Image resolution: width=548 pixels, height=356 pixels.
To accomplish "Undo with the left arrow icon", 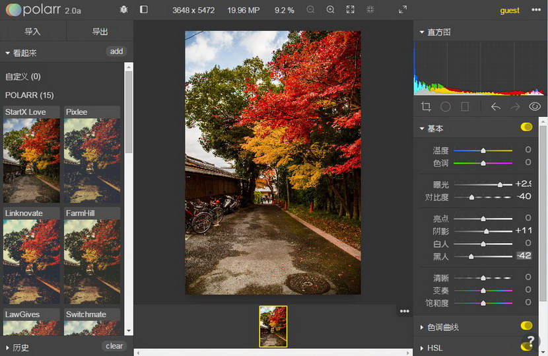I will tap(496, 106).
